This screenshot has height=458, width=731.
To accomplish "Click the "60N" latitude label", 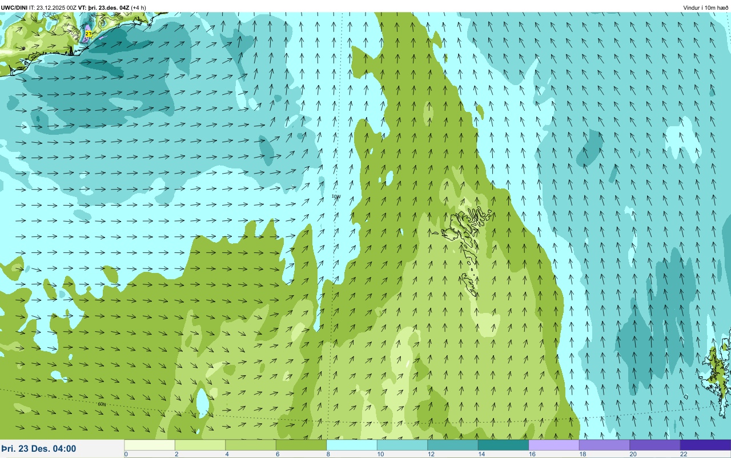I will pyautogui.click(x=102, y=404).
